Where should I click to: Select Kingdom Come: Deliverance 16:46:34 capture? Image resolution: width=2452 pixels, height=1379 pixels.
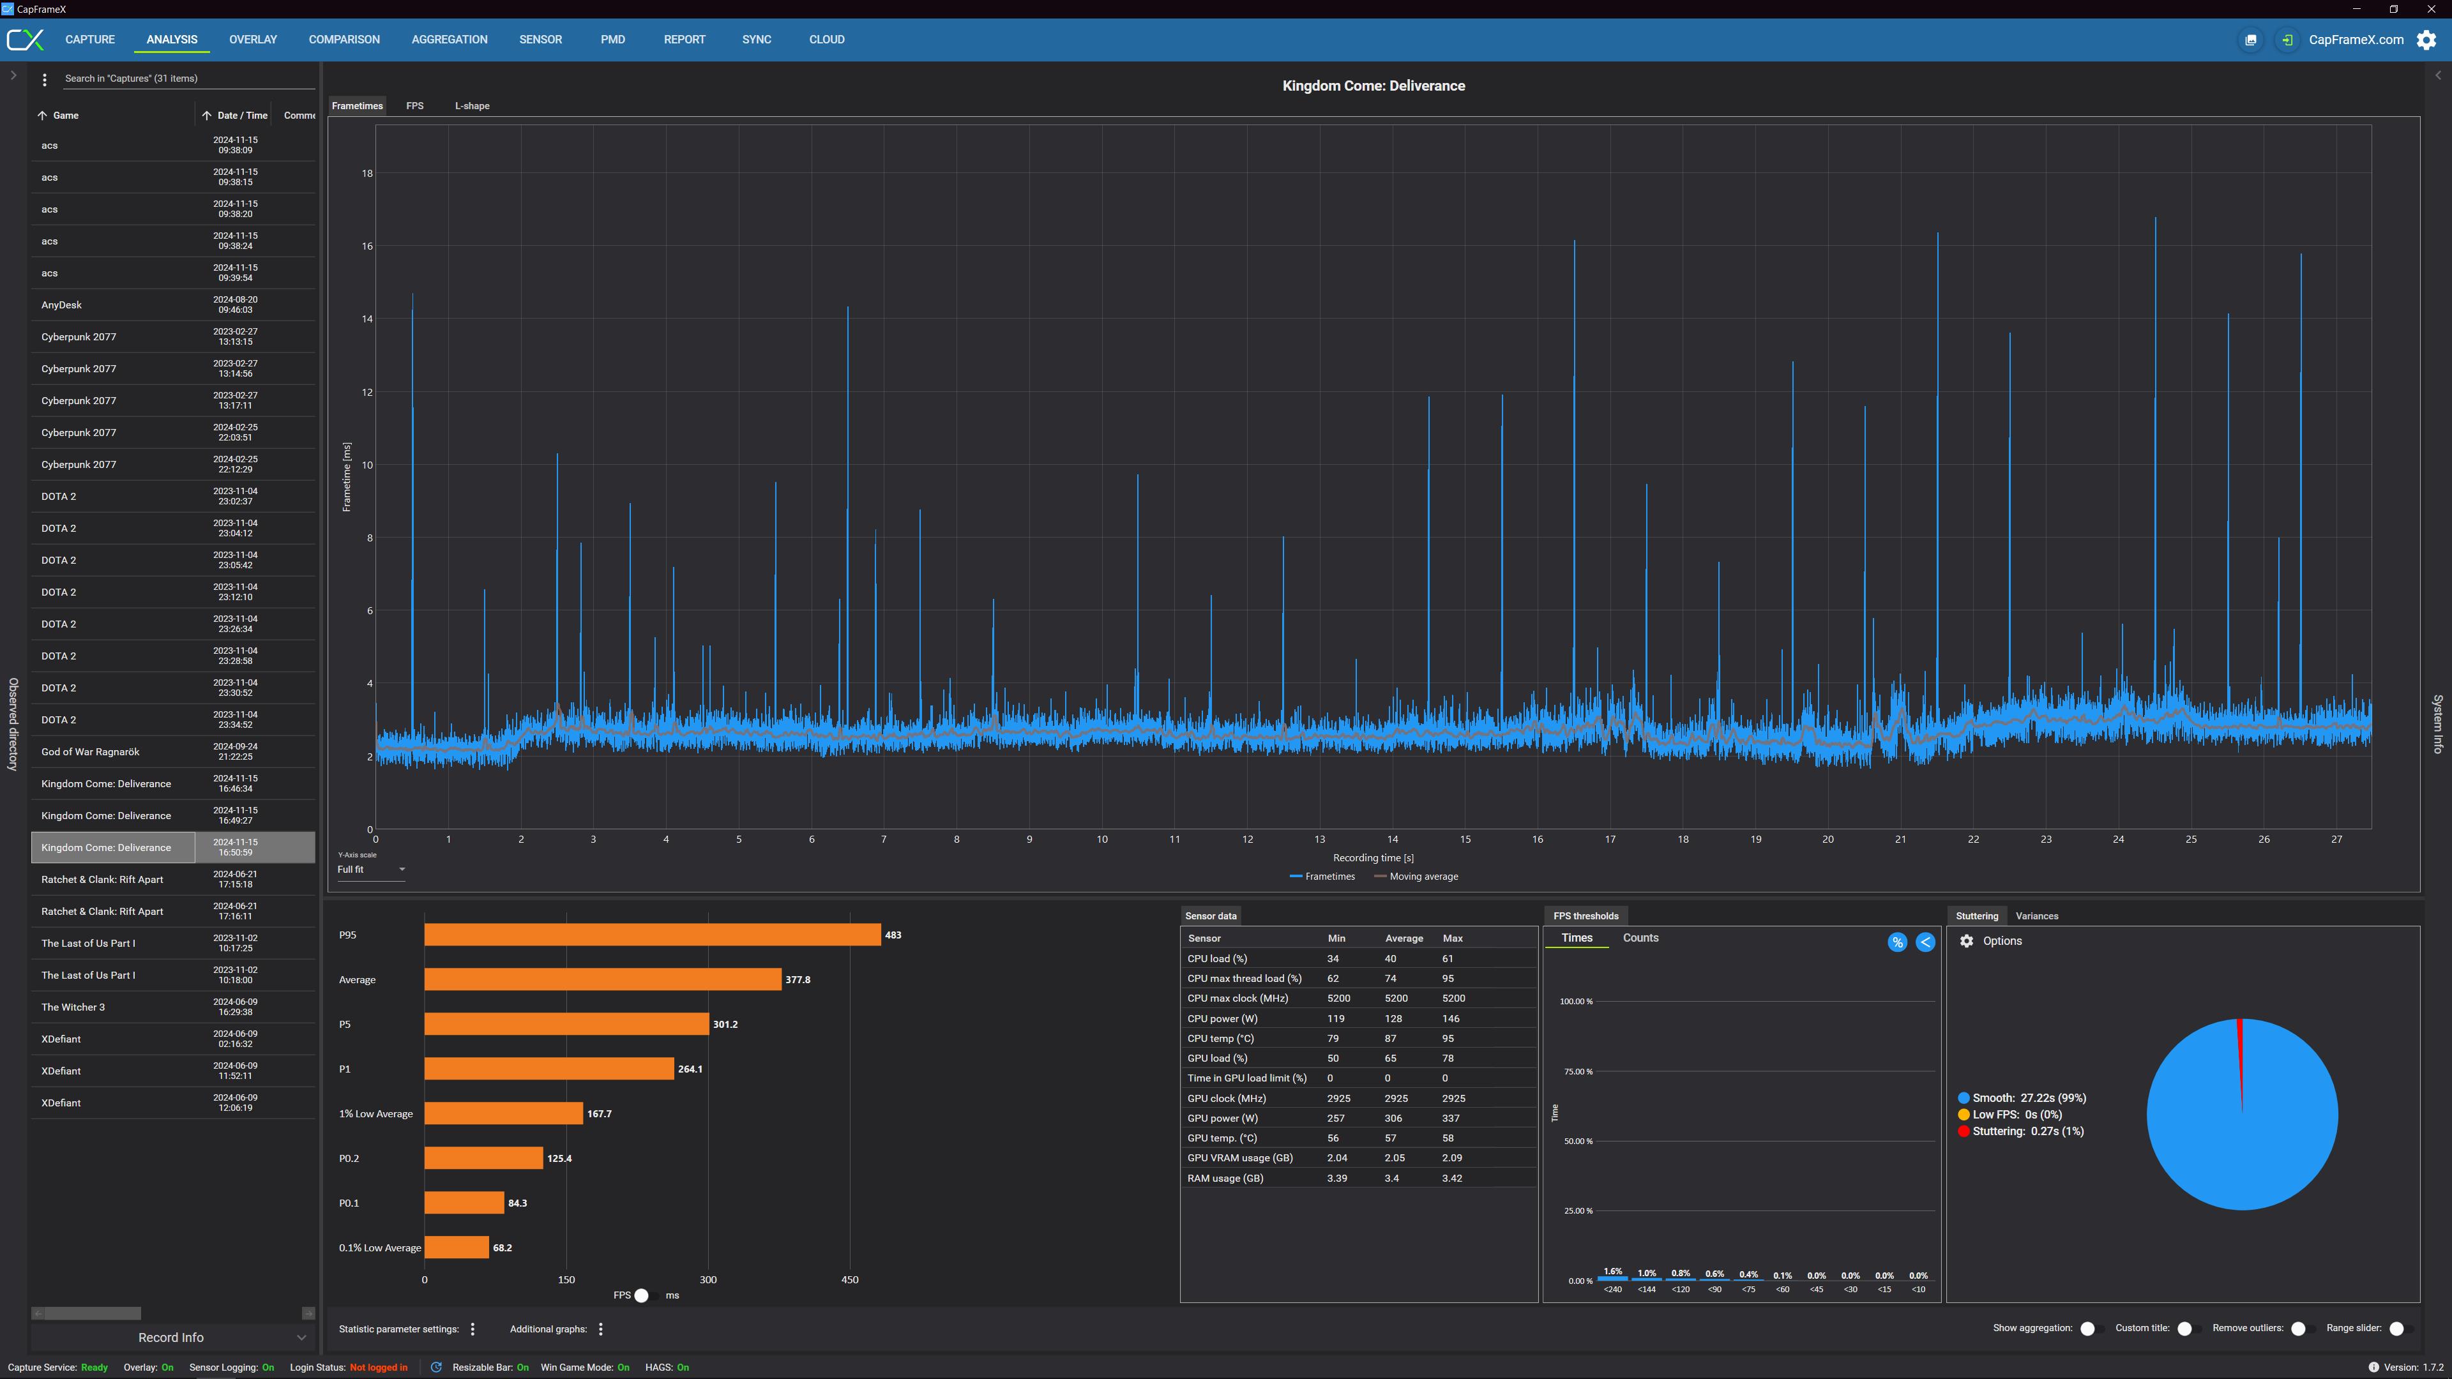(x=173, y=783)
